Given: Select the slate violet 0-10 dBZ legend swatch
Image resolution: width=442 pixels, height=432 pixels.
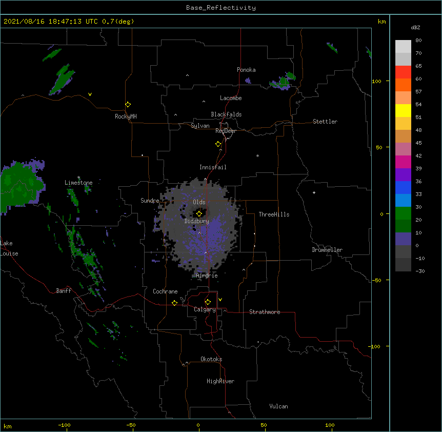Looking at the screenshot, I should tap(403, 239).
